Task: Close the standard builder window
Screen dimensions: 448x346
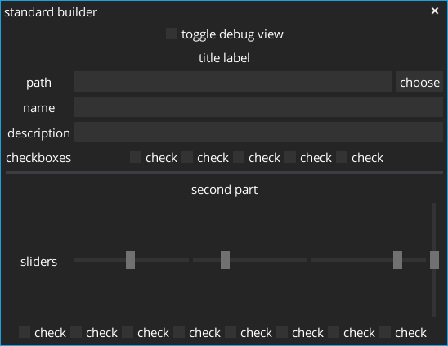Action: pyautogui.click(x=435, y=11)
